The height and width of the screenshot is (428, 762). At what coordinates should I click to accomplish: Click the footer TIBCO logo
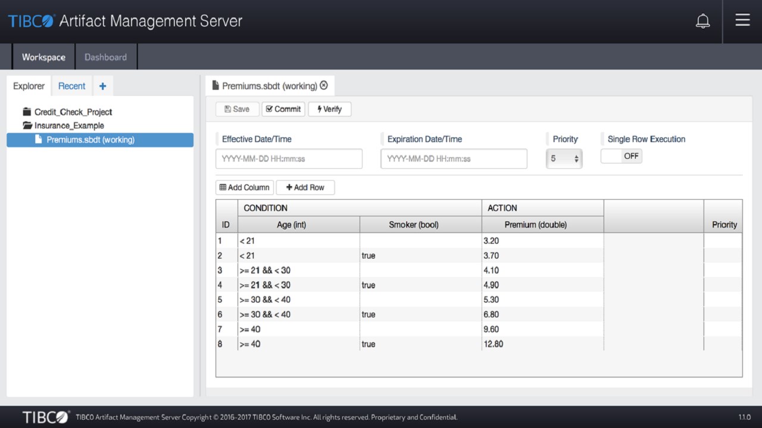point(46,417)
